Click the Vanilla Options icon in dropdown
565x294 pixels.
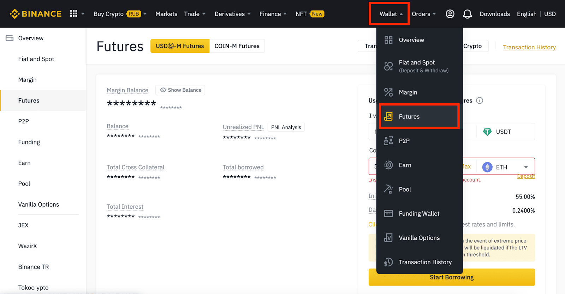click(x=388, y=238)
